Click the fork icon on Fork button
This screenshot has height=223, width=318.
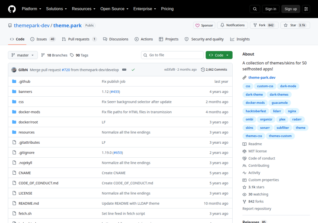click(x=255, y=25)
